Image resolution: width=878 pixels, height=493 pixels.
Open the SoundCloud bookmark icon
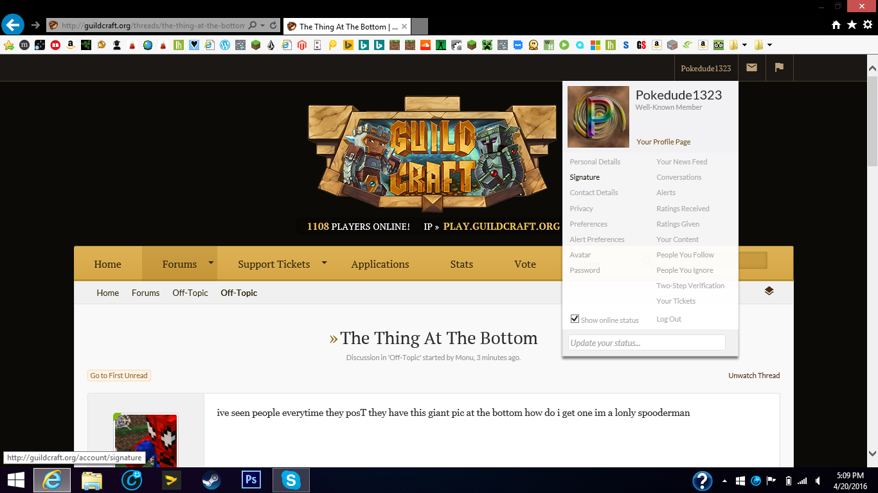(425, 45)
